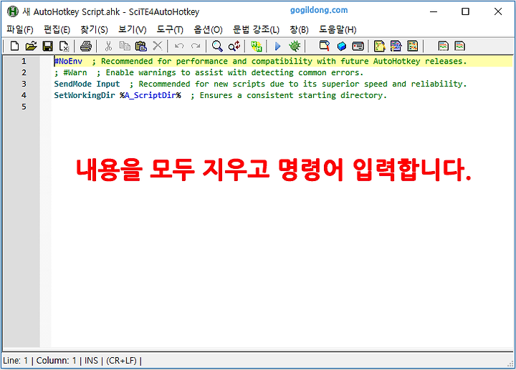
Task: Click the third yellow patterned page icon
Action: tap(412, 46)
